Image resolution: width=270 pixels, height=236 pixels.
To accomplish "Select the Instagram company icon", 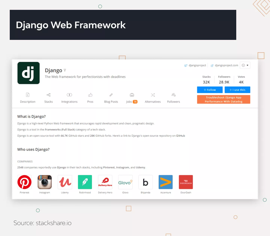I will (x=44, y=182).
